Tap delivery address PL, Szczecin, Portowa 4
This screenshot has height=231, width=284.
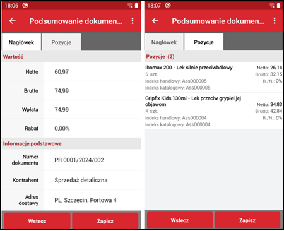(x=85, y=200)
